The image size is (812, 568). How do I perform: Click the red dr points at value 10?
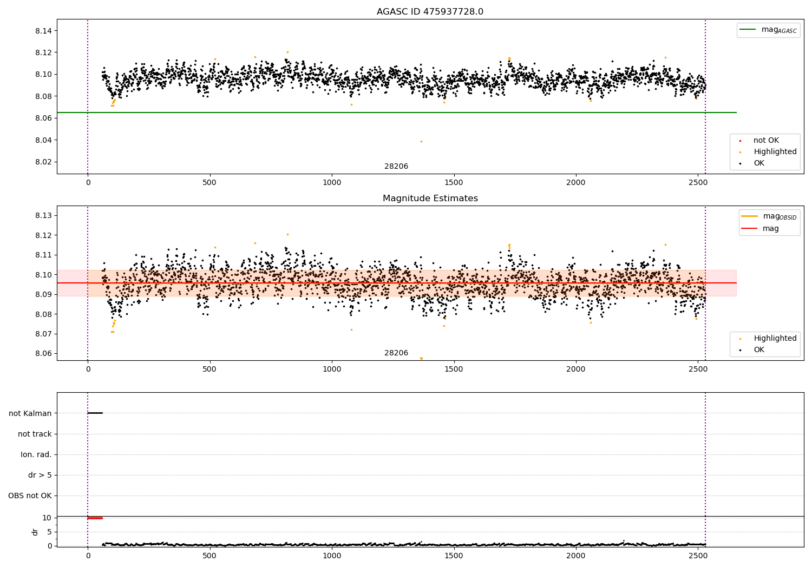coord(95,518)
